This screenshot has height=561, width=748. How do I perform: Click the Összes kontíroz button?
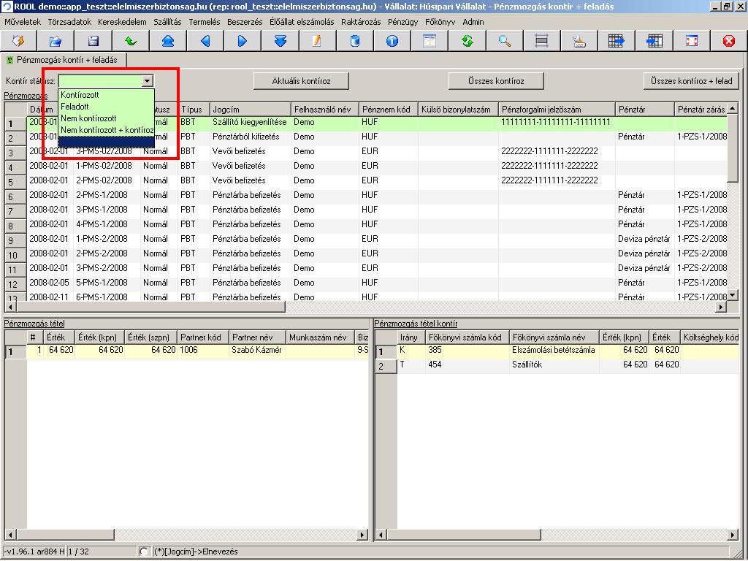point(496,81)
